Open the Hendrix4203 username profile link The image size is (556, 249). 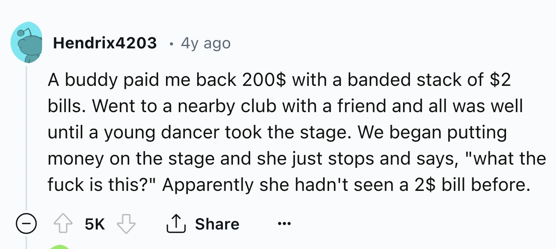(x=105, y=43)
